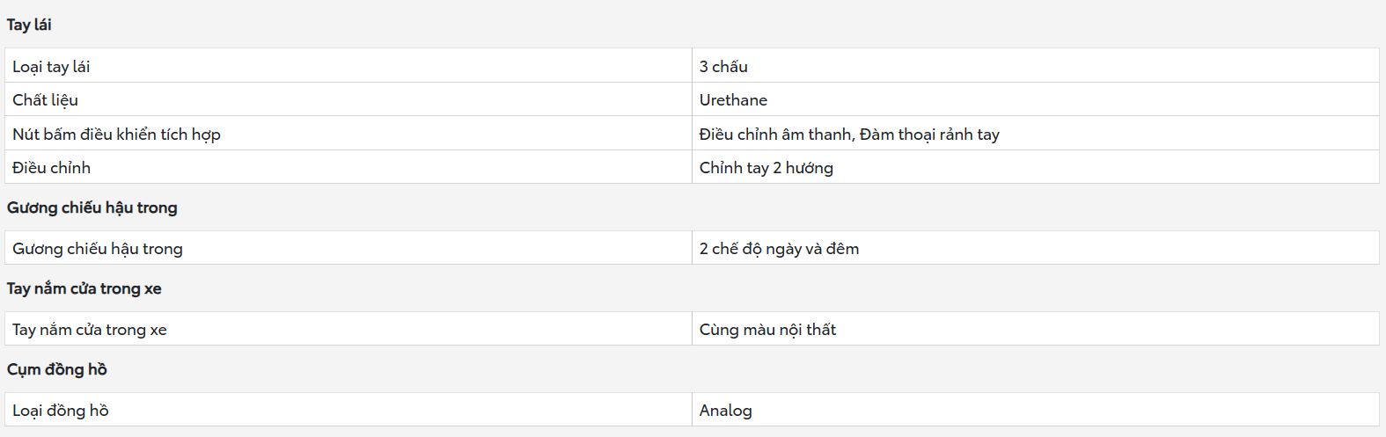
Task: Select the Tay nắm cửa trong xe row label
Action: (x=90, y=330)
